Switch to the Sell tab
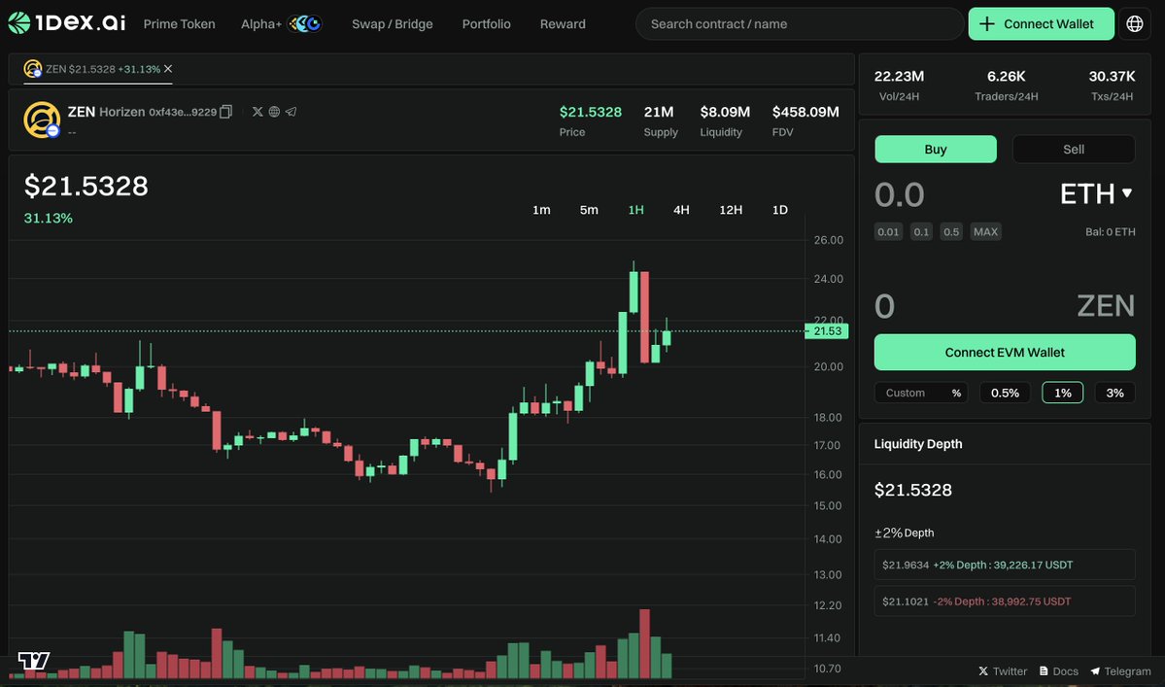Screen dimensions: 1165x687 point(1073,149)
